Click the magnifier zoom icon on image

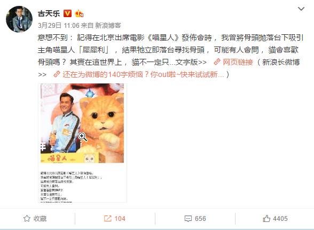[82, 137]
